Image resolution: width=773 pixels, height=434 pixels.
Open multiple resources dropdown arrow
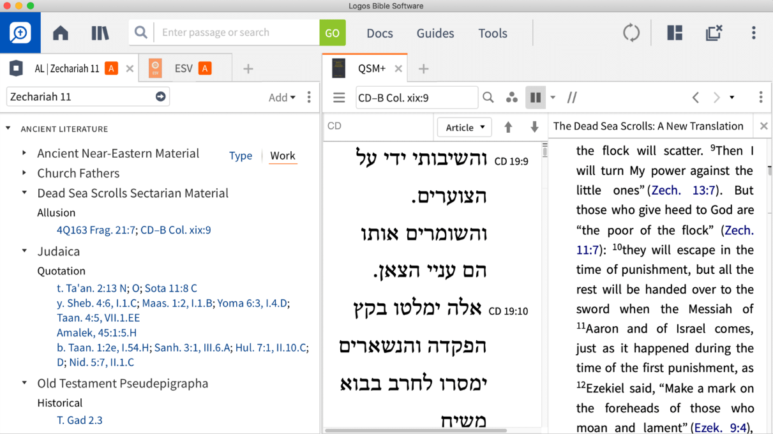pos(553,98)
